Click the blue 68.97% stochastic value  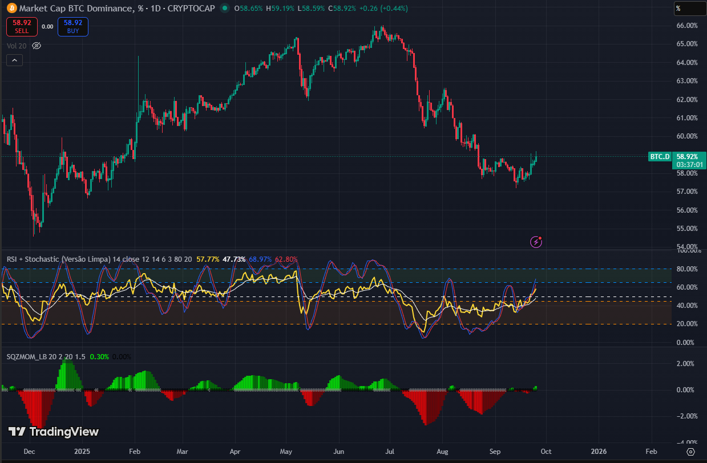tap(260, 259)
